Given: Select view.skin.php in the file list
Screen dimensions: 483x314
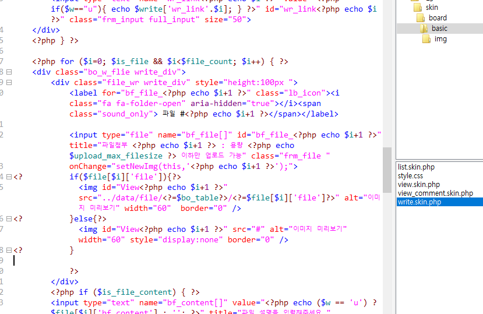Looking at the screenshot, I should 419,184.
